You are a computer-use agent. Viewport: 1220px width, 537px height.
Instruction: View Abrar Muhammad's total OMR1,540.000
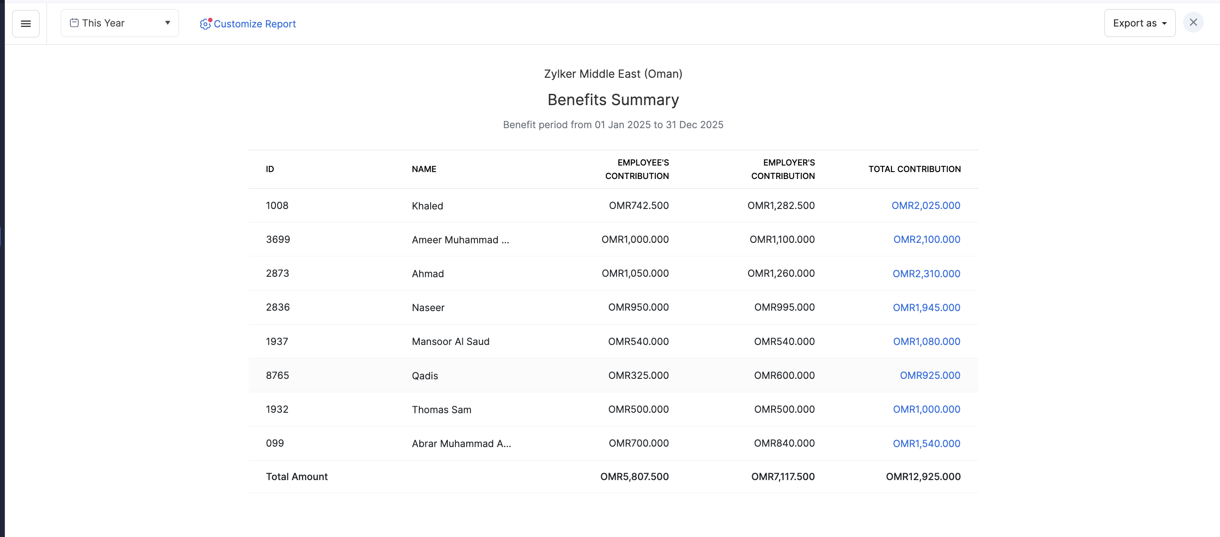(x=926, y=443)
